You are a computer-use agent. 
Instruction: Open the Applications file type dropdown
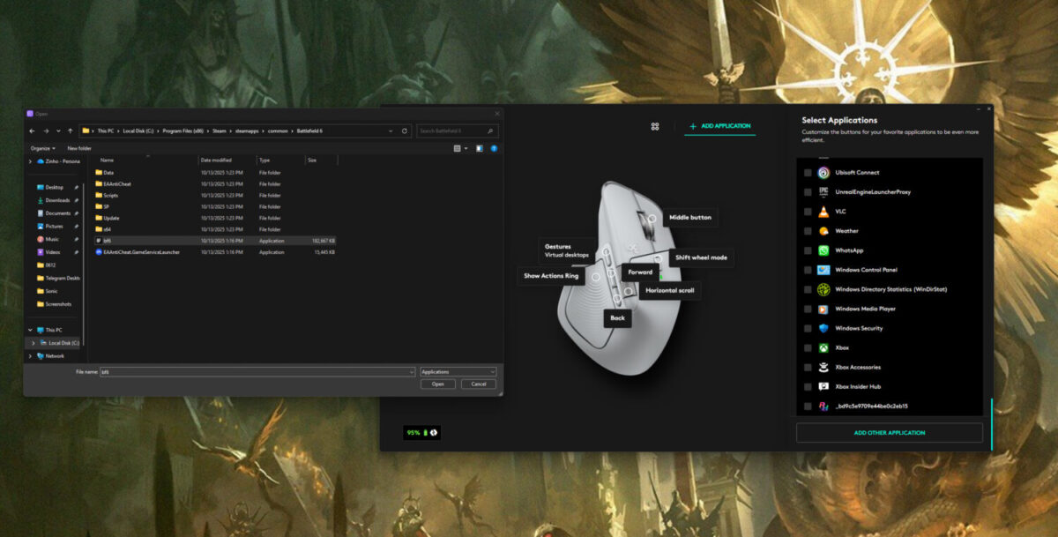tap(458, 372)
